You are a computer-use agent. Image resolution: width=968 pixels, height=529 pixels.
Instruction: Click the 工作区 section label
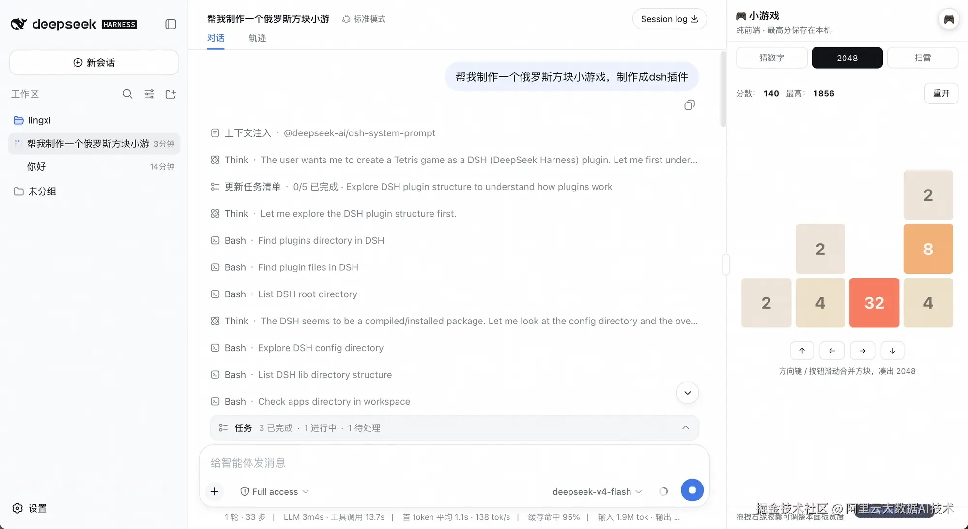click(x=25, y=94)
